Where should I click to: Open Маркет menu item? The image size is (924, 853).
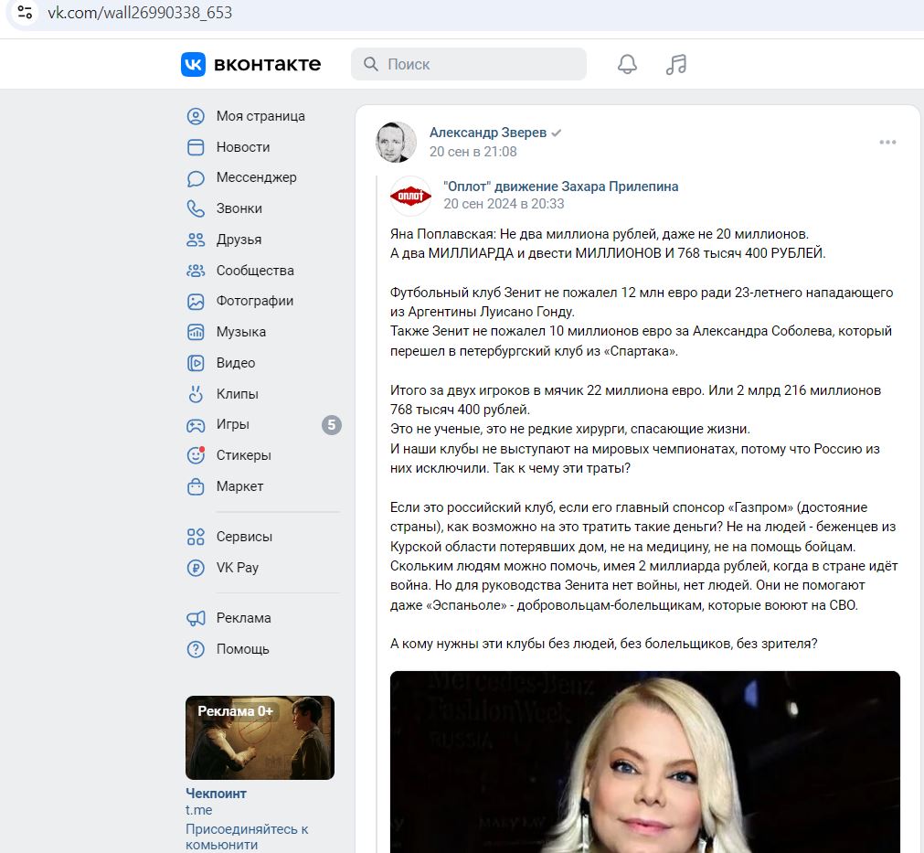(239, 486)
